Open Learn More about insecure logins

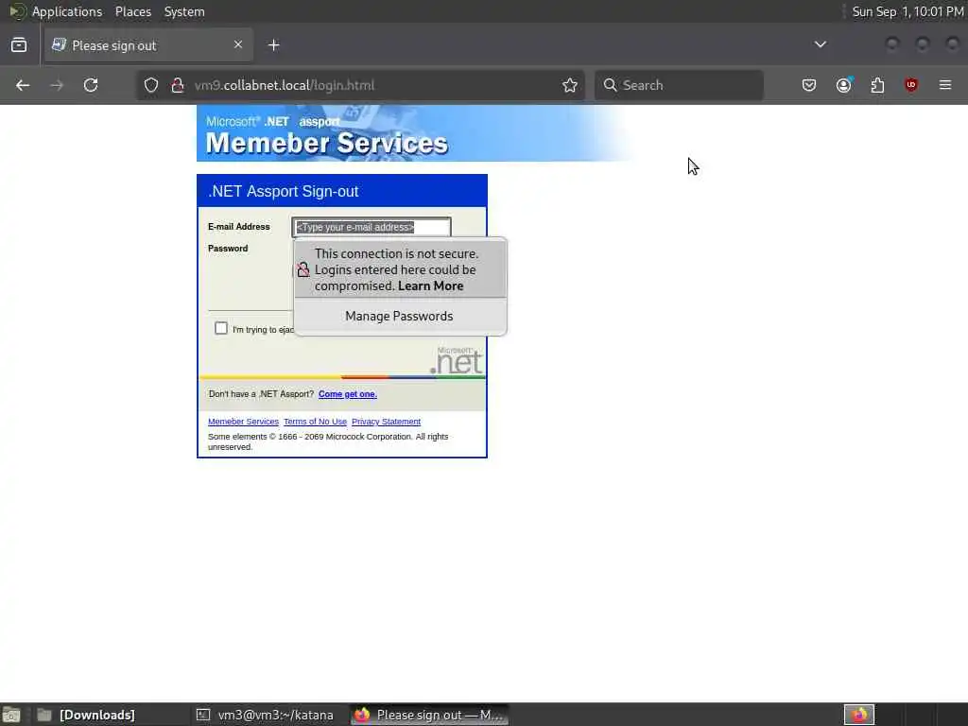(x=430, y=285)
